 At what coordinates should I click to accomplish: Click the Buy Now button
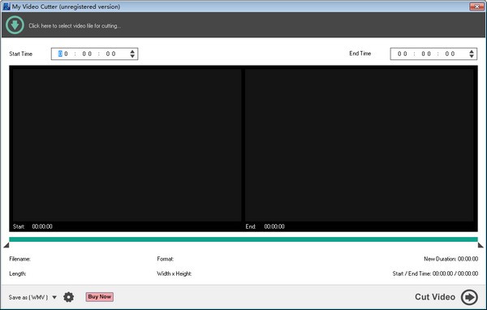point(99,297)
